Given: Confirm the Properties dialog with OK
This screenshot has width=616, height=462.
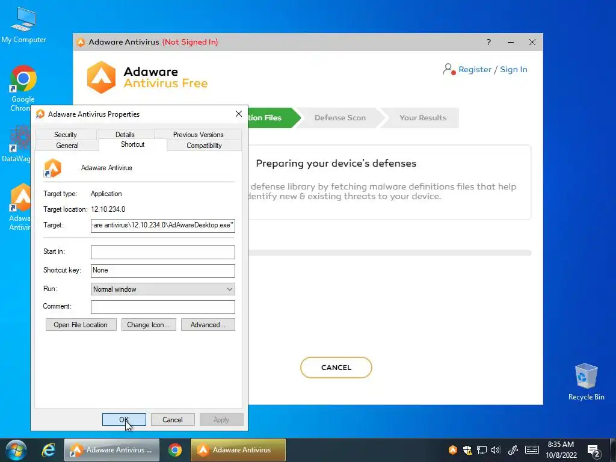Looking at the screenshot, I should 124,419.
